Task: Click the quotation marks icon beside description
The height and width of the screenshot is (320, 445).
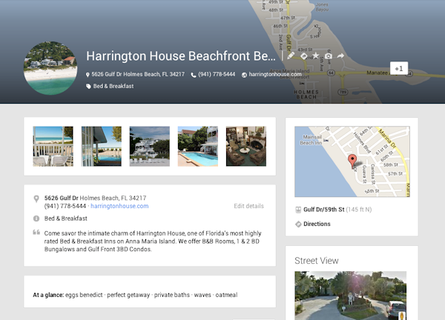Action: 36,233
